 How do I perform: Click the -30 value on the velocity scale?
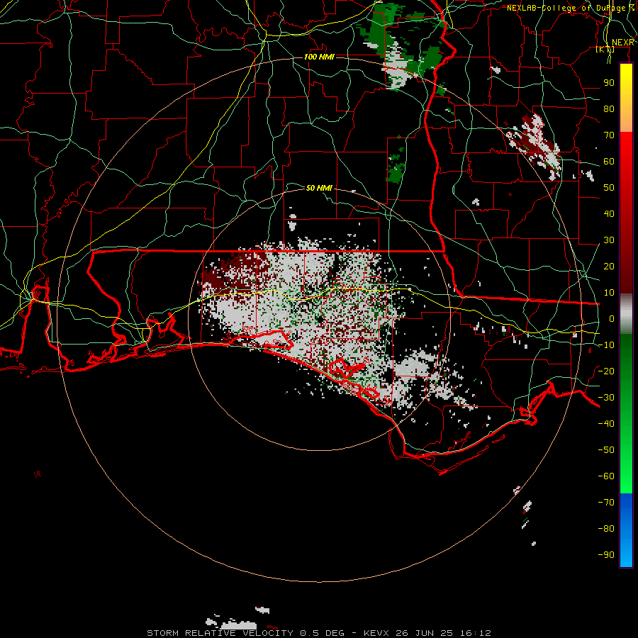pos(606,398)
